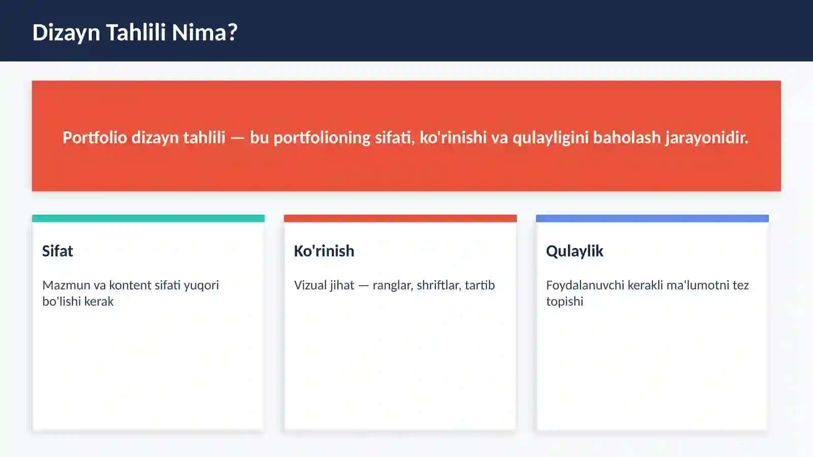The image size is (813, 457).
Task: Select text 'Foydalanuvchi kerakli ma'lumotni tez topishi'
Action: tap(647, 293)
